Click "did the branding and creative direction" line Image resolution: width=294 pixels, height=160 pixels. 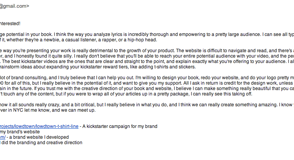42,143
